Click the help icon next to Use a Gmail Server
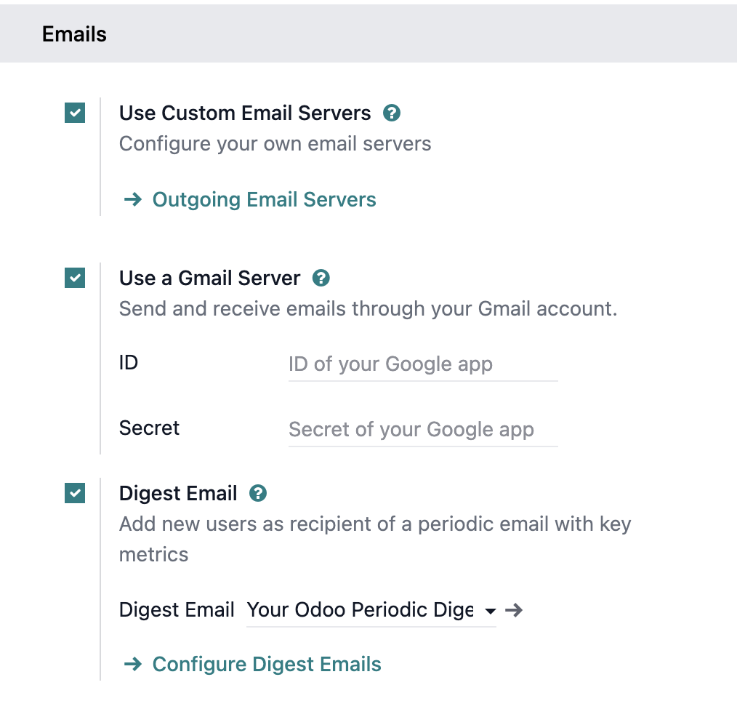737x717 pixels. [x=321, y=278]
